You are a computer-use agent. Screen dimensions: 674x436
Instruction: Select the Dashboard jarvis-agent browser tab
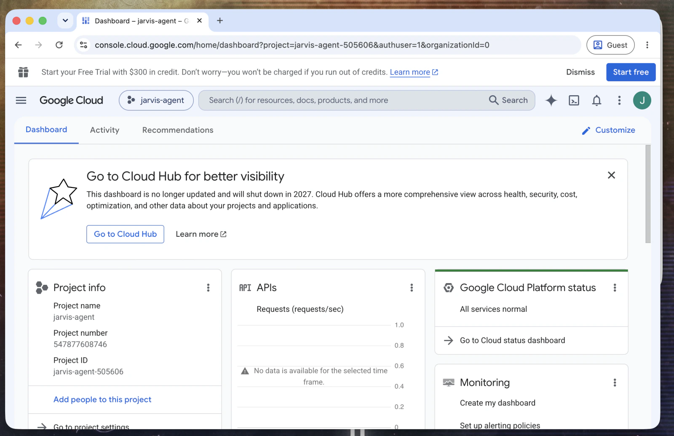[x=142, y=21]
